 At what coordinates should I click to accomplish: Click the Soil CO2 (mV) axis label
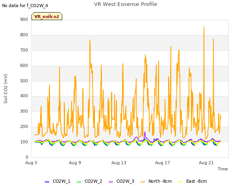point(6,89)
